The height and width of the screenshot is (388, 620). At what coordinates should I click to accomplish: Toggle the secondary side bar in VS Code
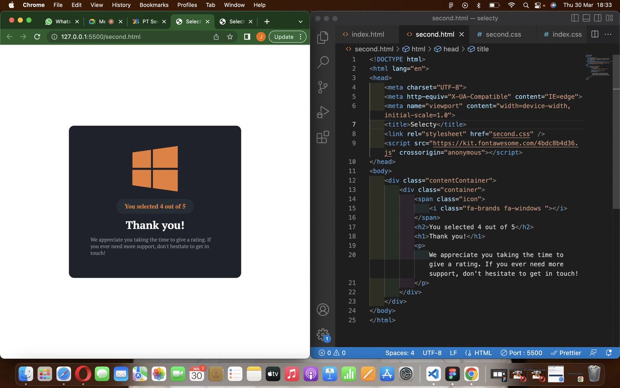click(598, 18)
